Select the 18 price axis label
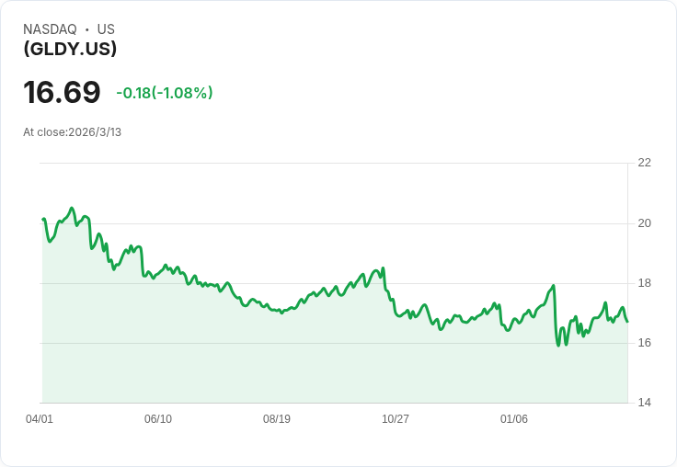This screenshot has width=677, height=467. tap(644, 283)
